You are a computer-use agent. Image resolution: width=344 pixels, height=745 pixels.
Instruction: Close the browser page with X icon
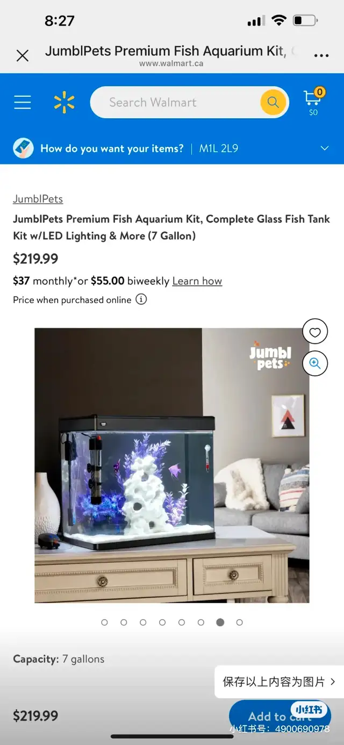pos(23,55)
